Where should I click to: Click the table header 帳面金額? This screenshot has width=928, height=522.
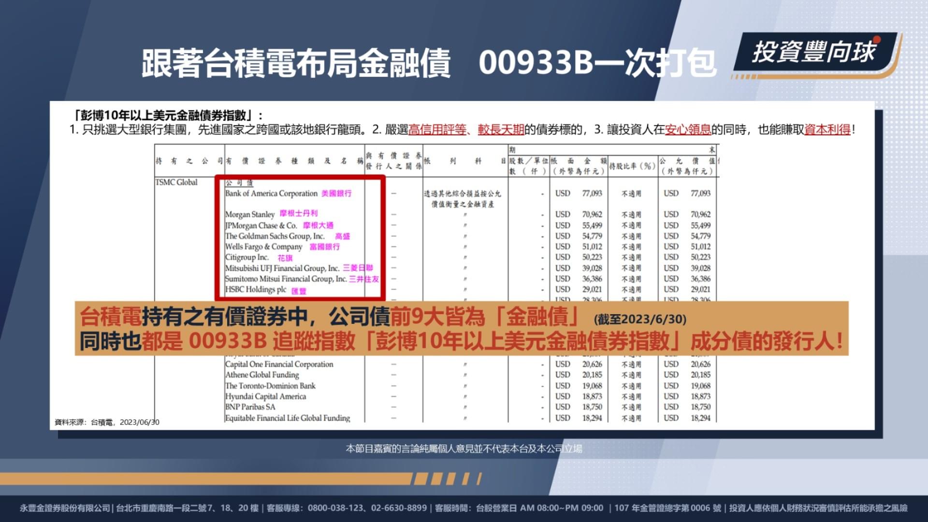click(x=579, y=161)
